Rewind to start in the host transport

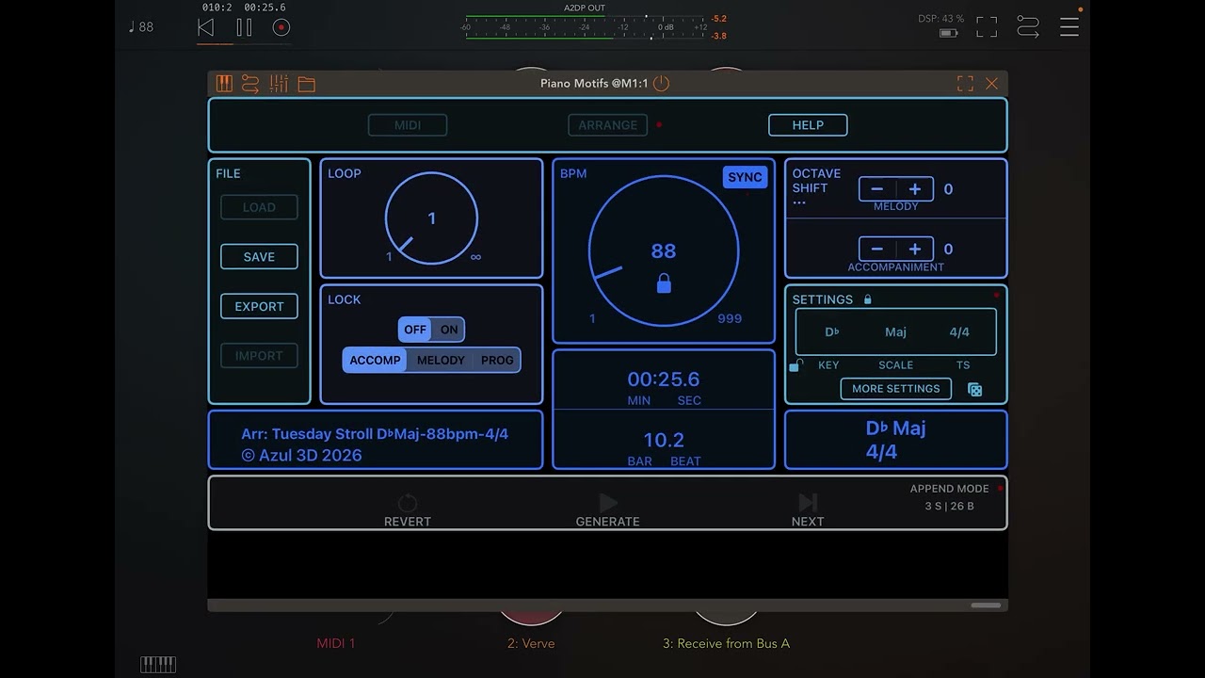click(205, 27)
